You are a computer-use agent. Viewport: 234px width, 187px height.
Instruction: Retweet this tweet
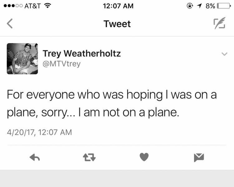(x=89, y=157)
